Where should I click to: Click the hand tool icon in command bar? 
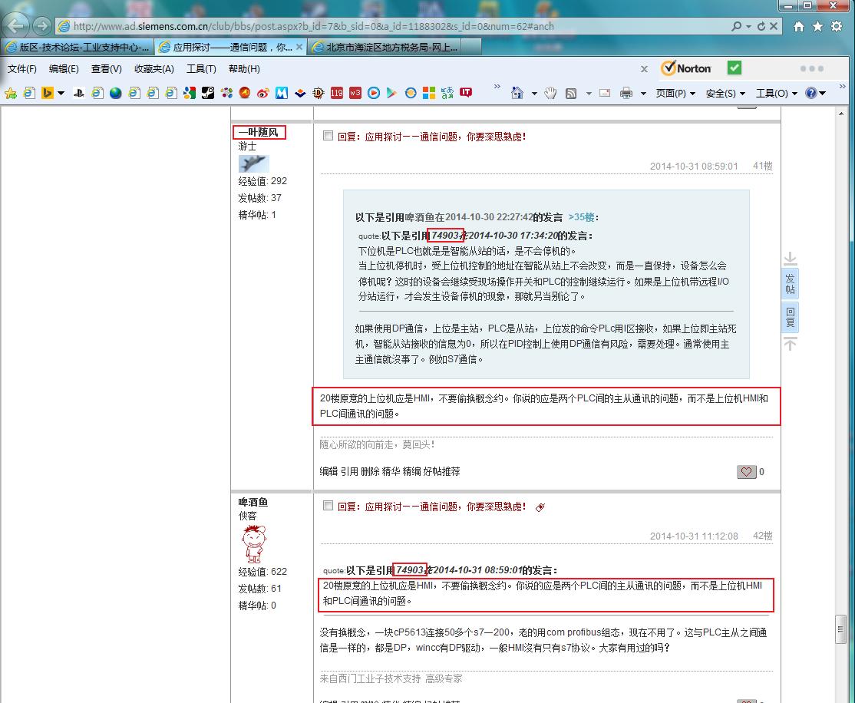tap(551, 94)
